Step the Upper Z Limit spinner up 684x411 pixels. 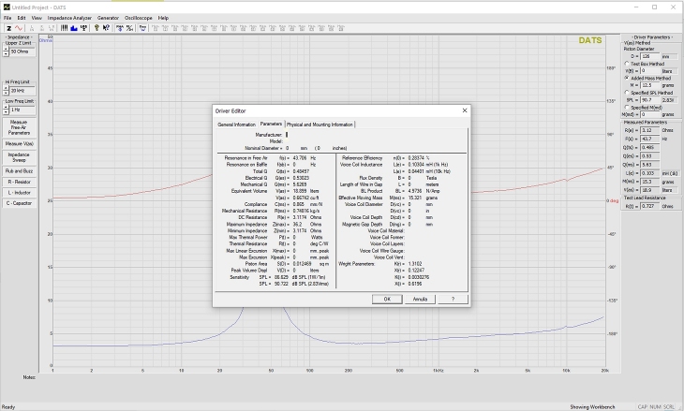(x=6, y=49)
